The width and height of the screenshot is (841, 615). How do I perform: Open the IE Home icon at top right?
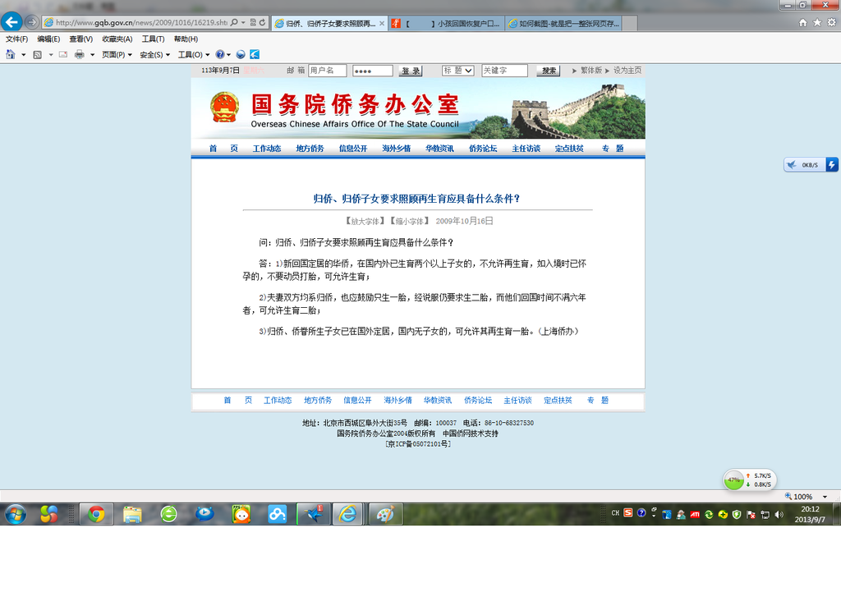click(802, 22)
